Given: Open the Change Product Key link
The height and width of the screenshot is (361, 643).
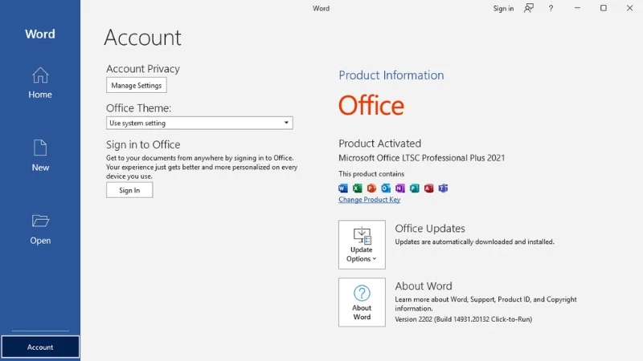Looking at the screenshot, I should click(370, 200).
